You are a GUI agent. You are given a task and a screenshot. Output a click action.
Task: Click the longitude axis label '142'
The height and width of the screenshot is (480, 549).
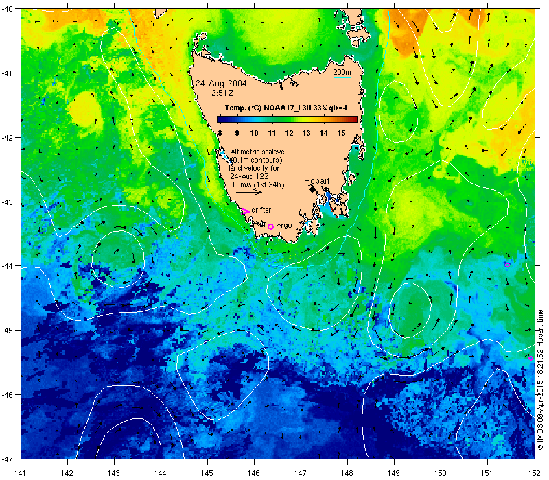[67, 474]
